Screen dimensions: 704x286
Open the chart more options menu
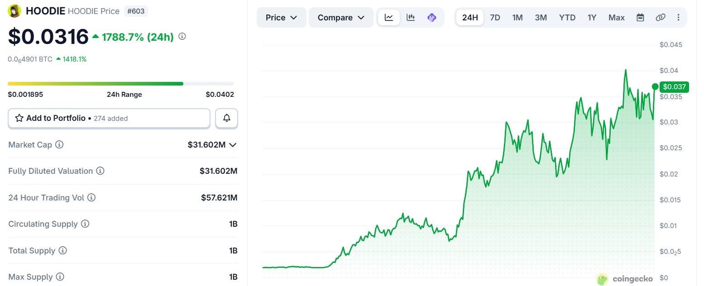click(x=678, y=18)
